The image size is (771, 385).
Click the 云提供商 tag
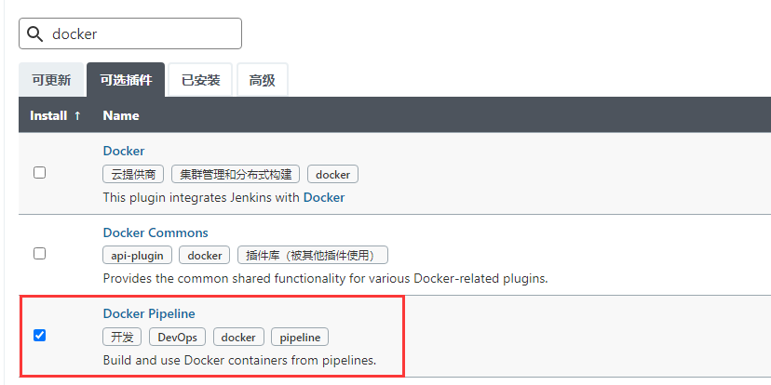click(x=133, y=174)
